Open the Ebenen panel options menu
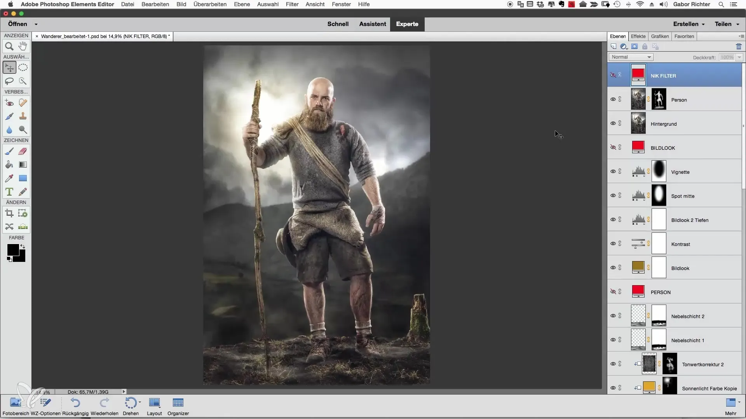This screenshot has height=419, width=746. click(741, 36)
